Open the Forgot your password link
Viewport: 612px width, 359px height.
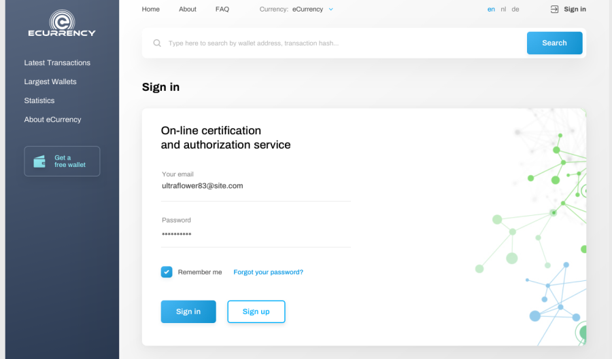click(x=268, y=272)
